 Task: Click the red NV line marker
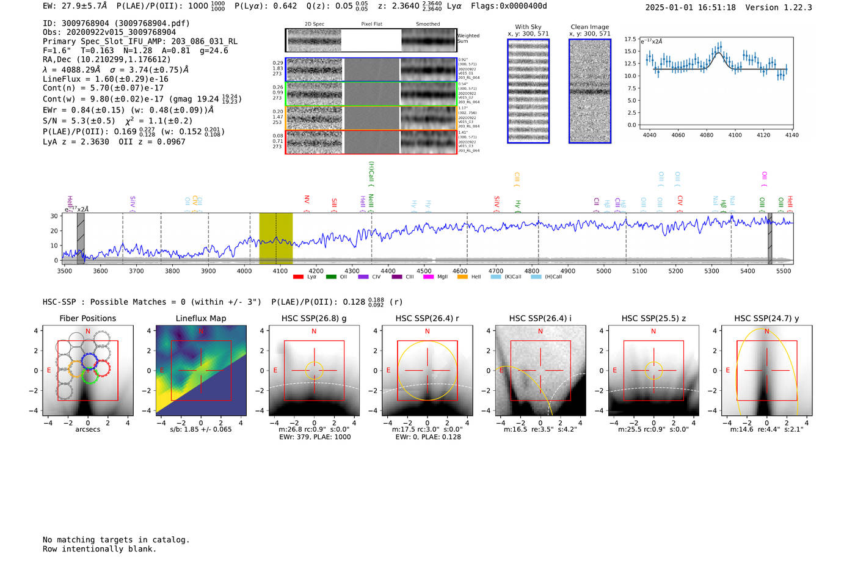(307, 202)
